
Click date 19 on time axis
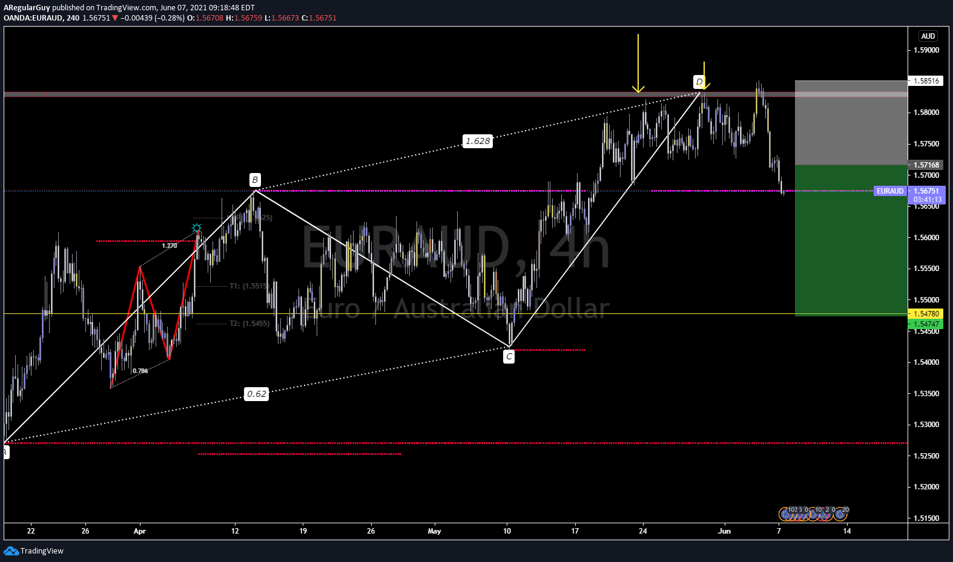(x=303, y=531)
